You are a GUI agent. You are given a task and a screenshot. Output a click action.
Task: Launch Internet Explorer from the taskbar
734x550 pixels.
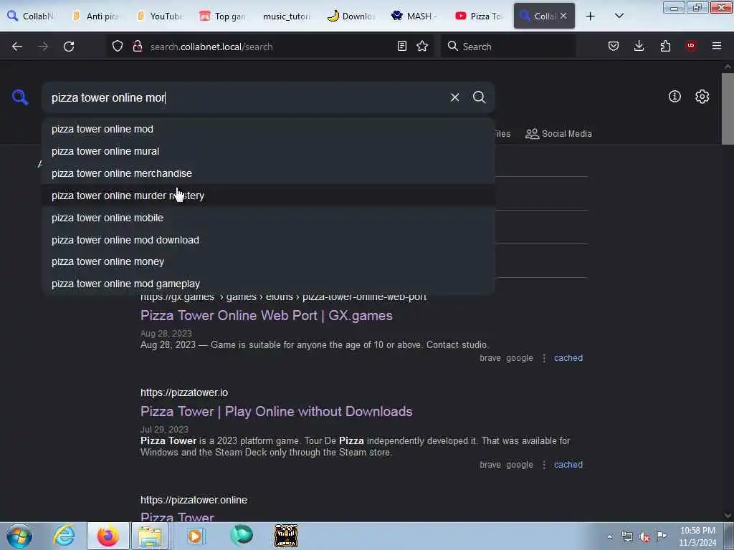point(64,536)
